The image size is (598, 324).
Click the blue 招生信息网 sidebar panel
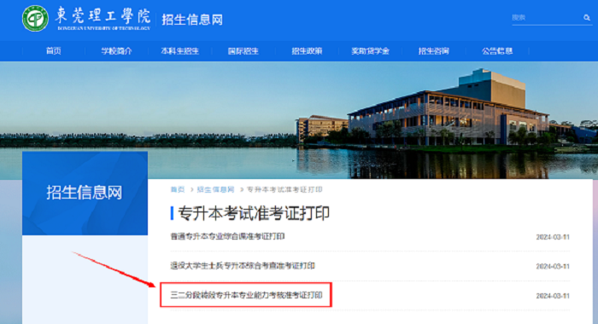85,193
